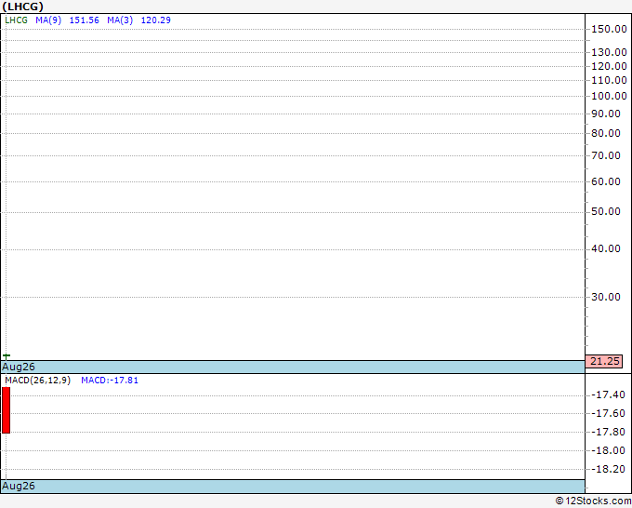Image resolution: width=632 pixels, height=508 pixels.
Task: Click the LHCG ticker title
Action: pyautogui.click(x=22, y=7)
